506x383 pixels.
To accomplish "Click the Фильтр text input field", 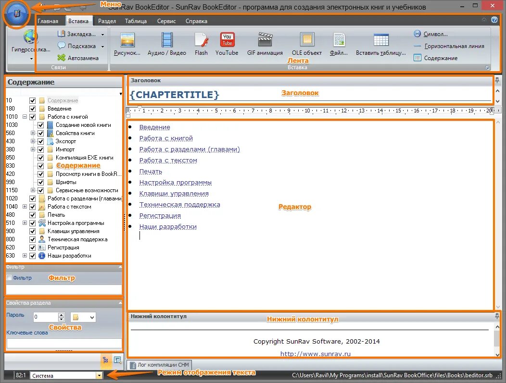I will coord(64,289).
